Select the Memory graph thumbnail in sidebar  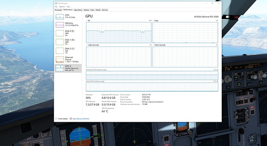point(60,25)
